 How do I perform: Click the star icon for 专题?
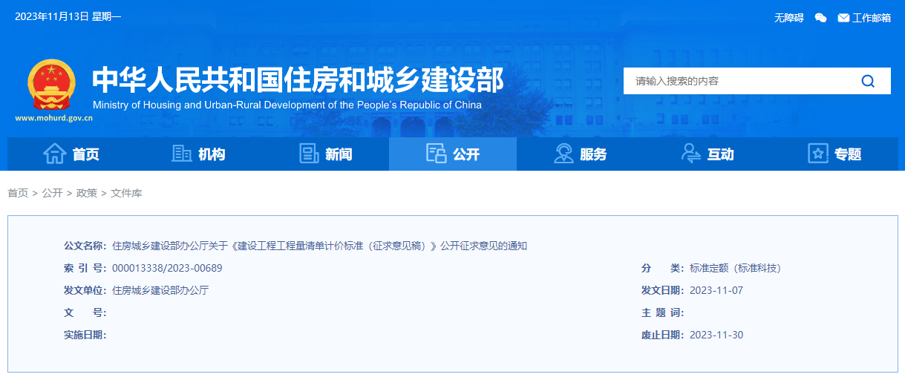pyautogui.click(x=817, y=154)
